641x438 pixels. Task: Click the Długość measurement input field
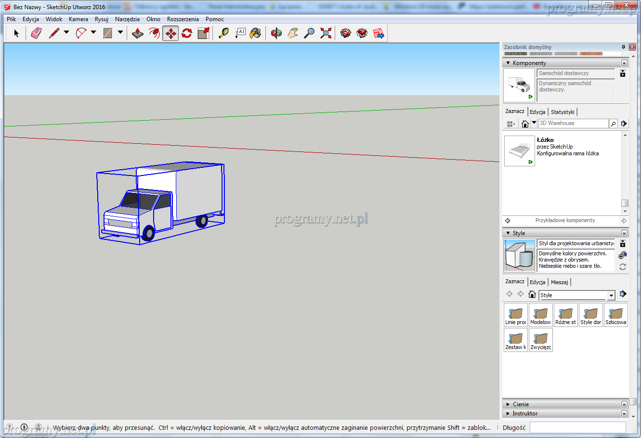(x=577, y=427)
